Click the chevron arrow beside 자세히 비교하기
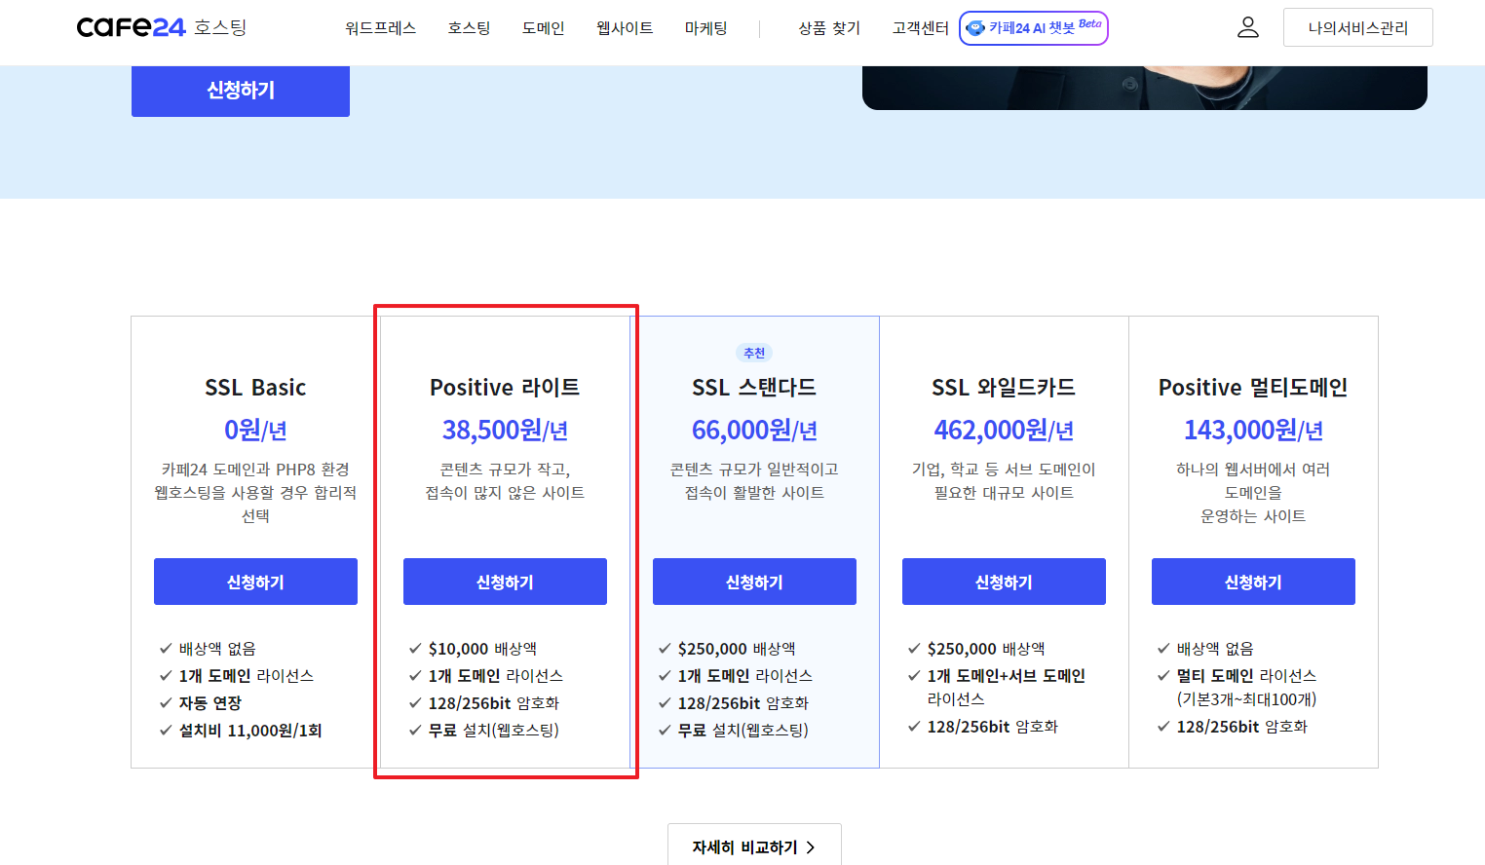Image resolution: width=1485 pixels, height=865 pixels. click(811, 847)
